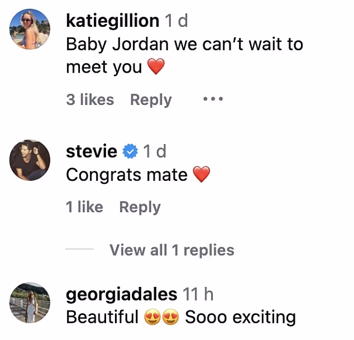Click the 1 d timestamp beside stevie
The height and width of the screenshot is (340, 354).
coord(155,151)
